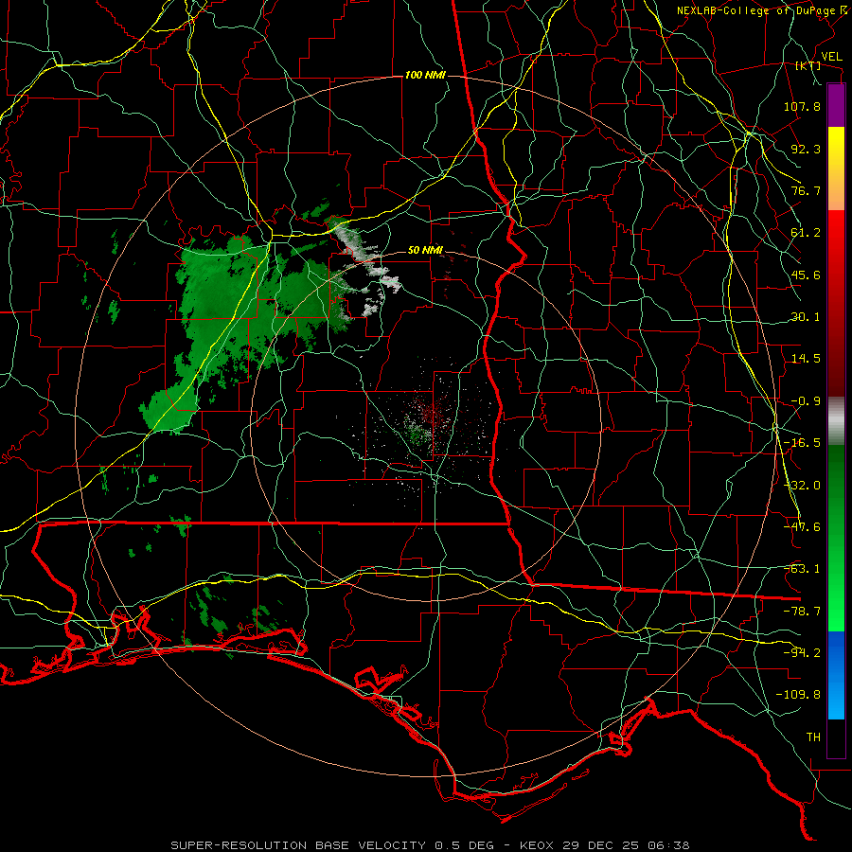The height and width of the screenshot is (852, 852).
Task: Click the 45.6 legend value
Action: point(806,275)
